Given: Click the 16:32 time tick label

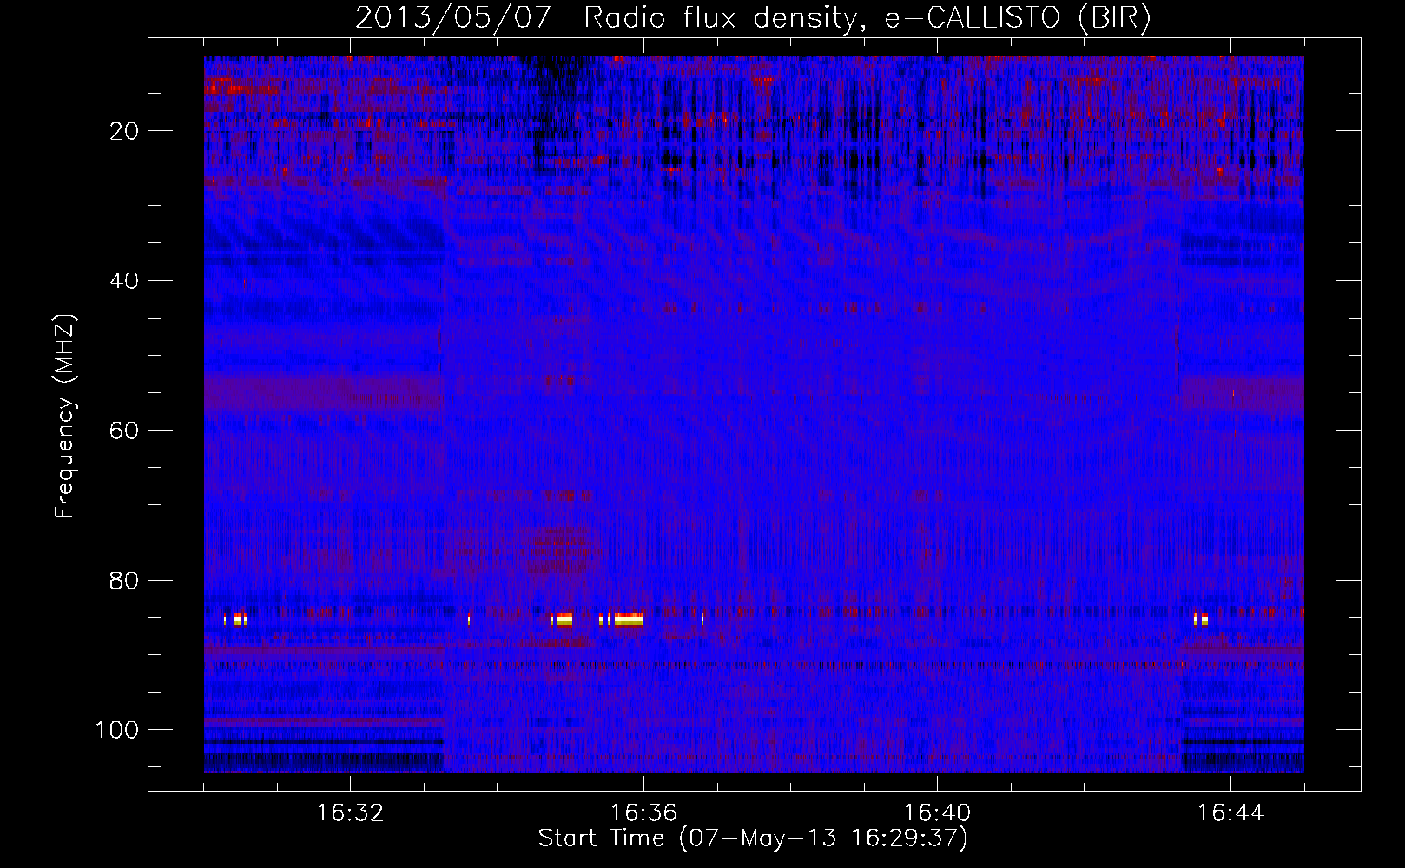Looking at the screenshot, I should [x=350, y=813].
